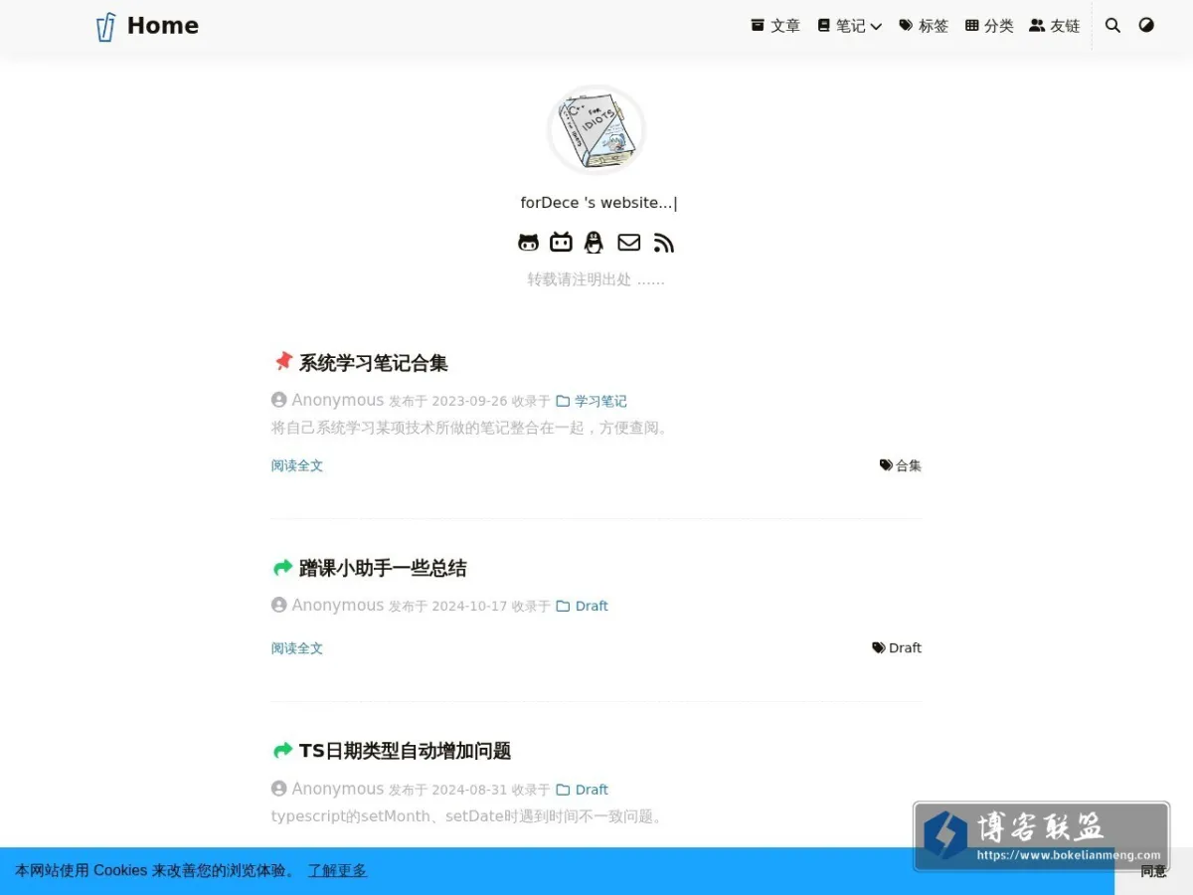Click the email envelope icon

(x=629, y=243)
